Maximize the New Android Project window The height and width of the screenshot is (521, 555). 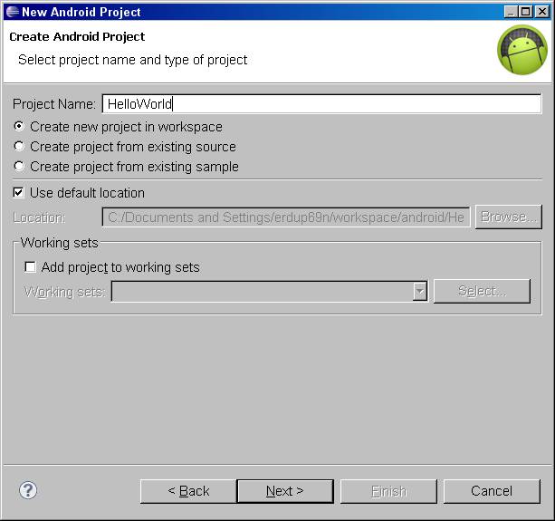click(x=526, y=12)
